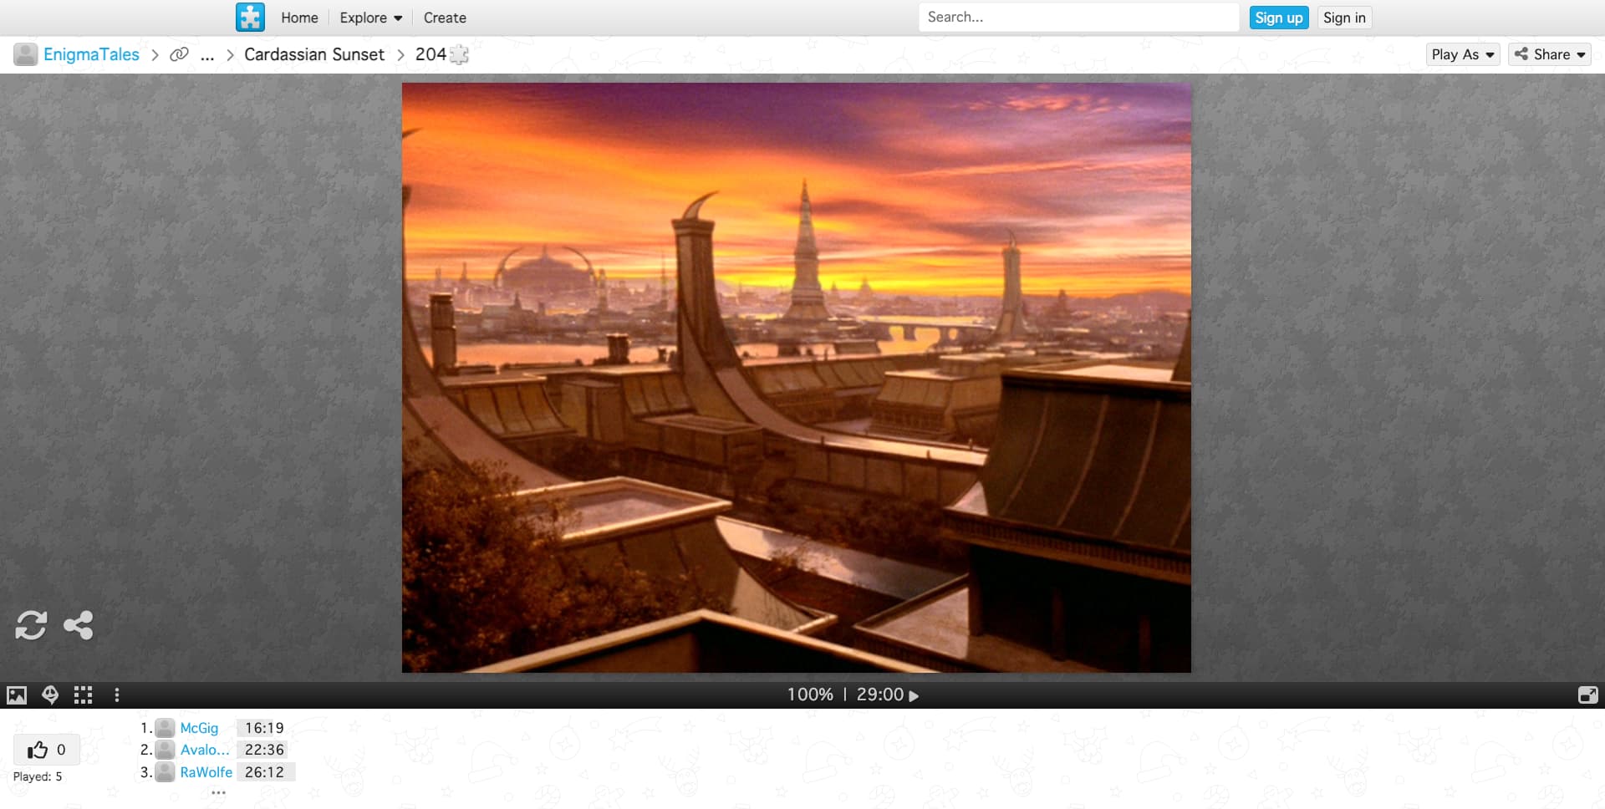Image resolution: width=1605 pixels, height=809 pixels.
Task: Open Avalo... player profile link
Action: pyautogui.click(x=205, y=750)
